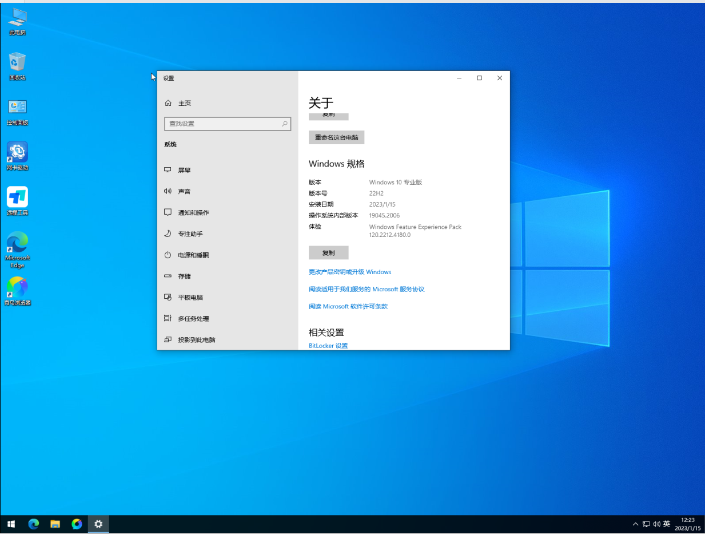Click the 通知和操作 icon in sidebar
Viewport: 705px width, 534px height.
point(168,212)
